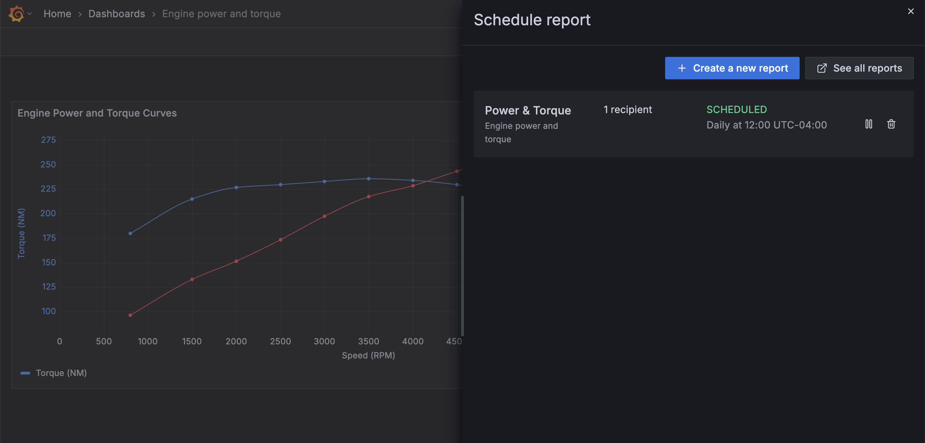Click the Torque (NM) legend color marker
This screenshot has height=443, width=925.
pyautogui.click(x=26, y=373)
